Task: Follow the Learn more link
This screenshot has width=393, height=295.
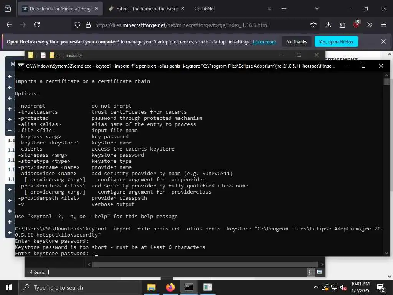Action: pos(264,42)
